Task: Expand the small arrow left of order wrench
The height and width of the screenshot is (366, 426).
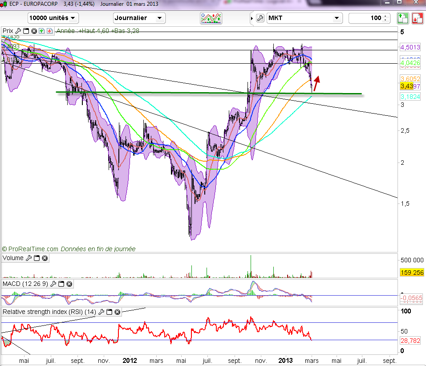Action: coord(252,18)
